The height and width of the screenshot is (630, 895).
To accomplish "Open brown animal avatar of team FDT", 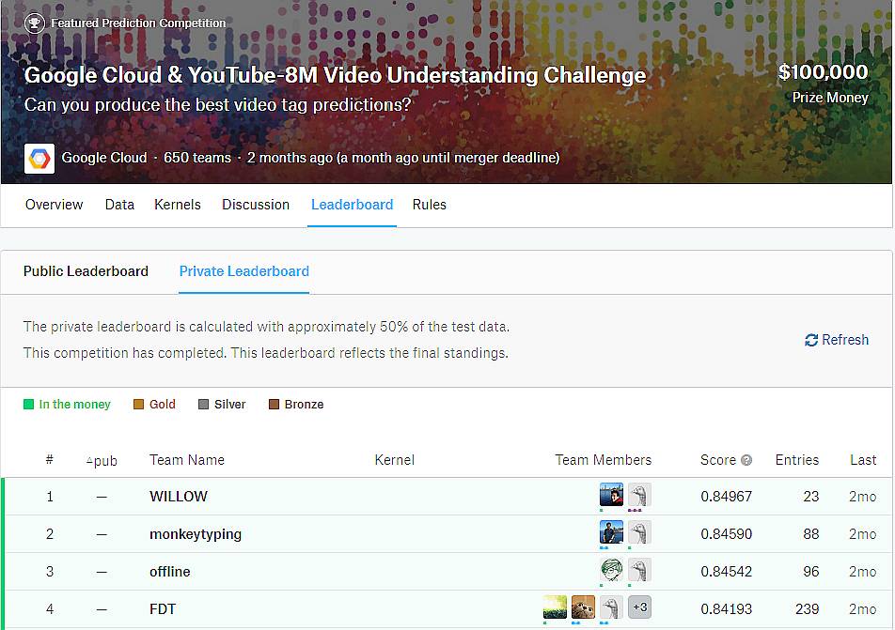I will 583,607.
